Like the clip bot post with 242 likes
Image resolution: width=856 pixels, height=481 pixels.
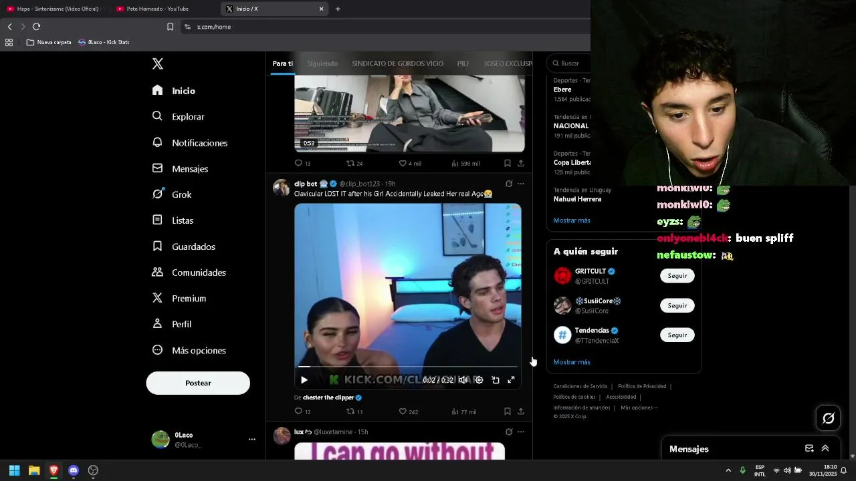[409, 412]
